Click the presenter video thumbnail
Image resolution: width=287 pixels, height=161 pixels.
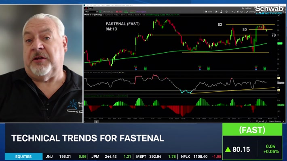point(41,64)
